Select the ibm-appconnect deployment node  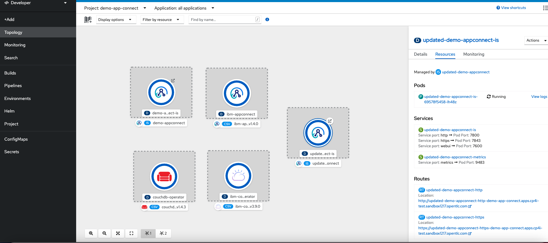[x=237, y=93]
